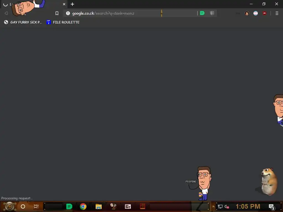Restore down the browser window
283x212 pixels.
pyautogui.click(x=264, y=4)
